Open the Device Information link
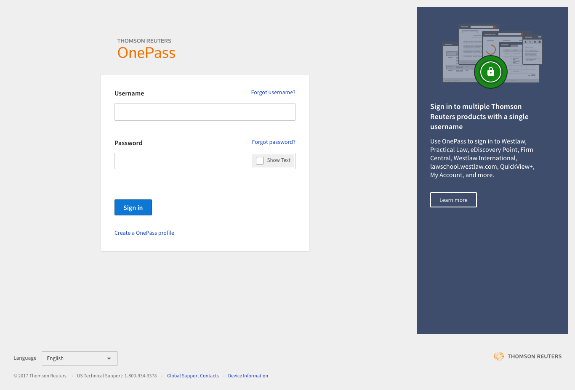This screenshot has width=575, height=390. point(248,376)
